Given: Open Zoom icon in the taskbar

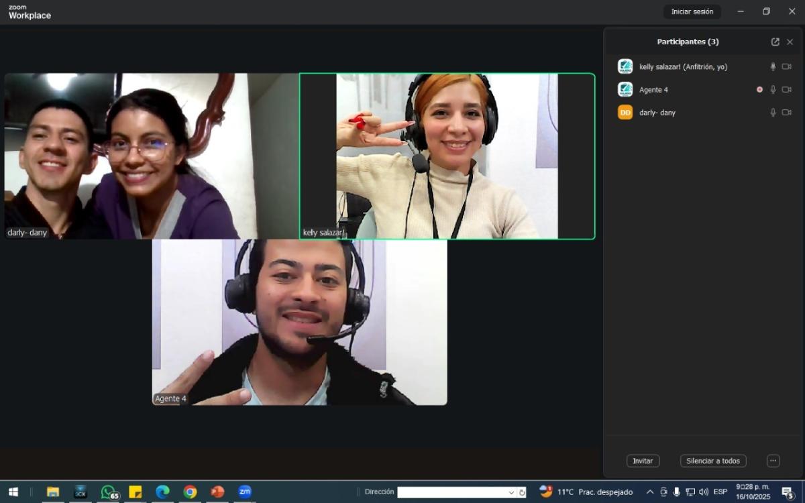Looking at the screenshot, I should (245, 492).
